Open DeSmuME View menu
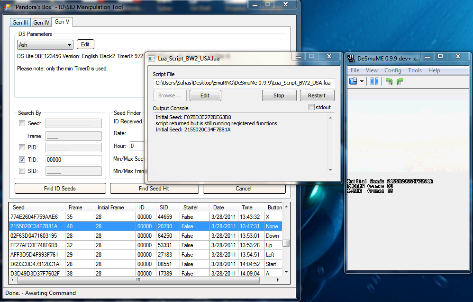 coord(372,70)
